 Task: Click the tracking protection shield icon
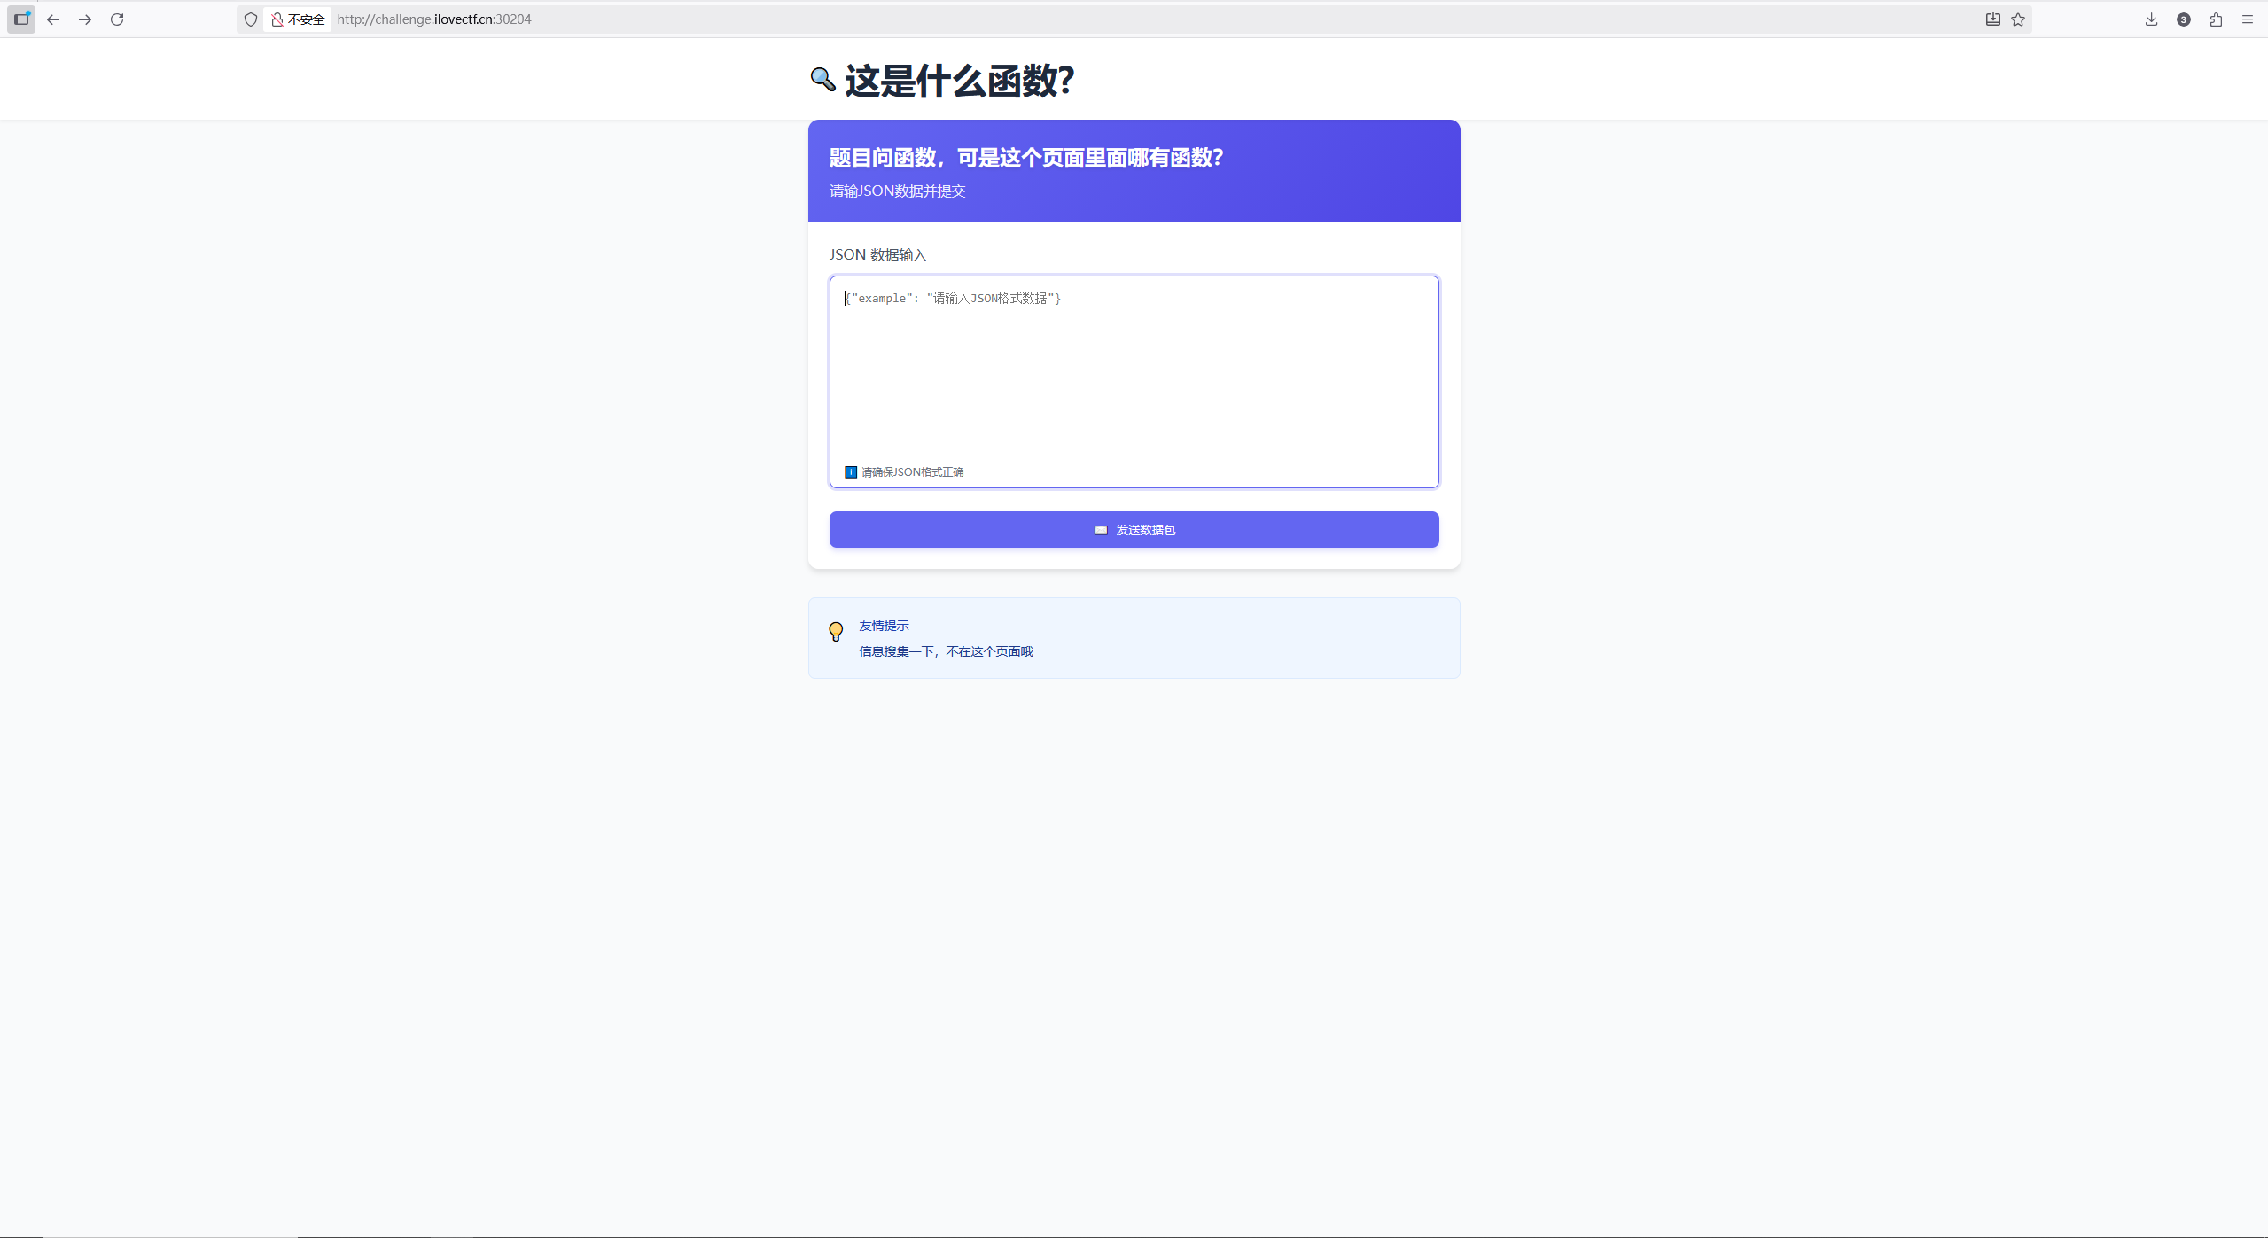click(x=251, y=19)
